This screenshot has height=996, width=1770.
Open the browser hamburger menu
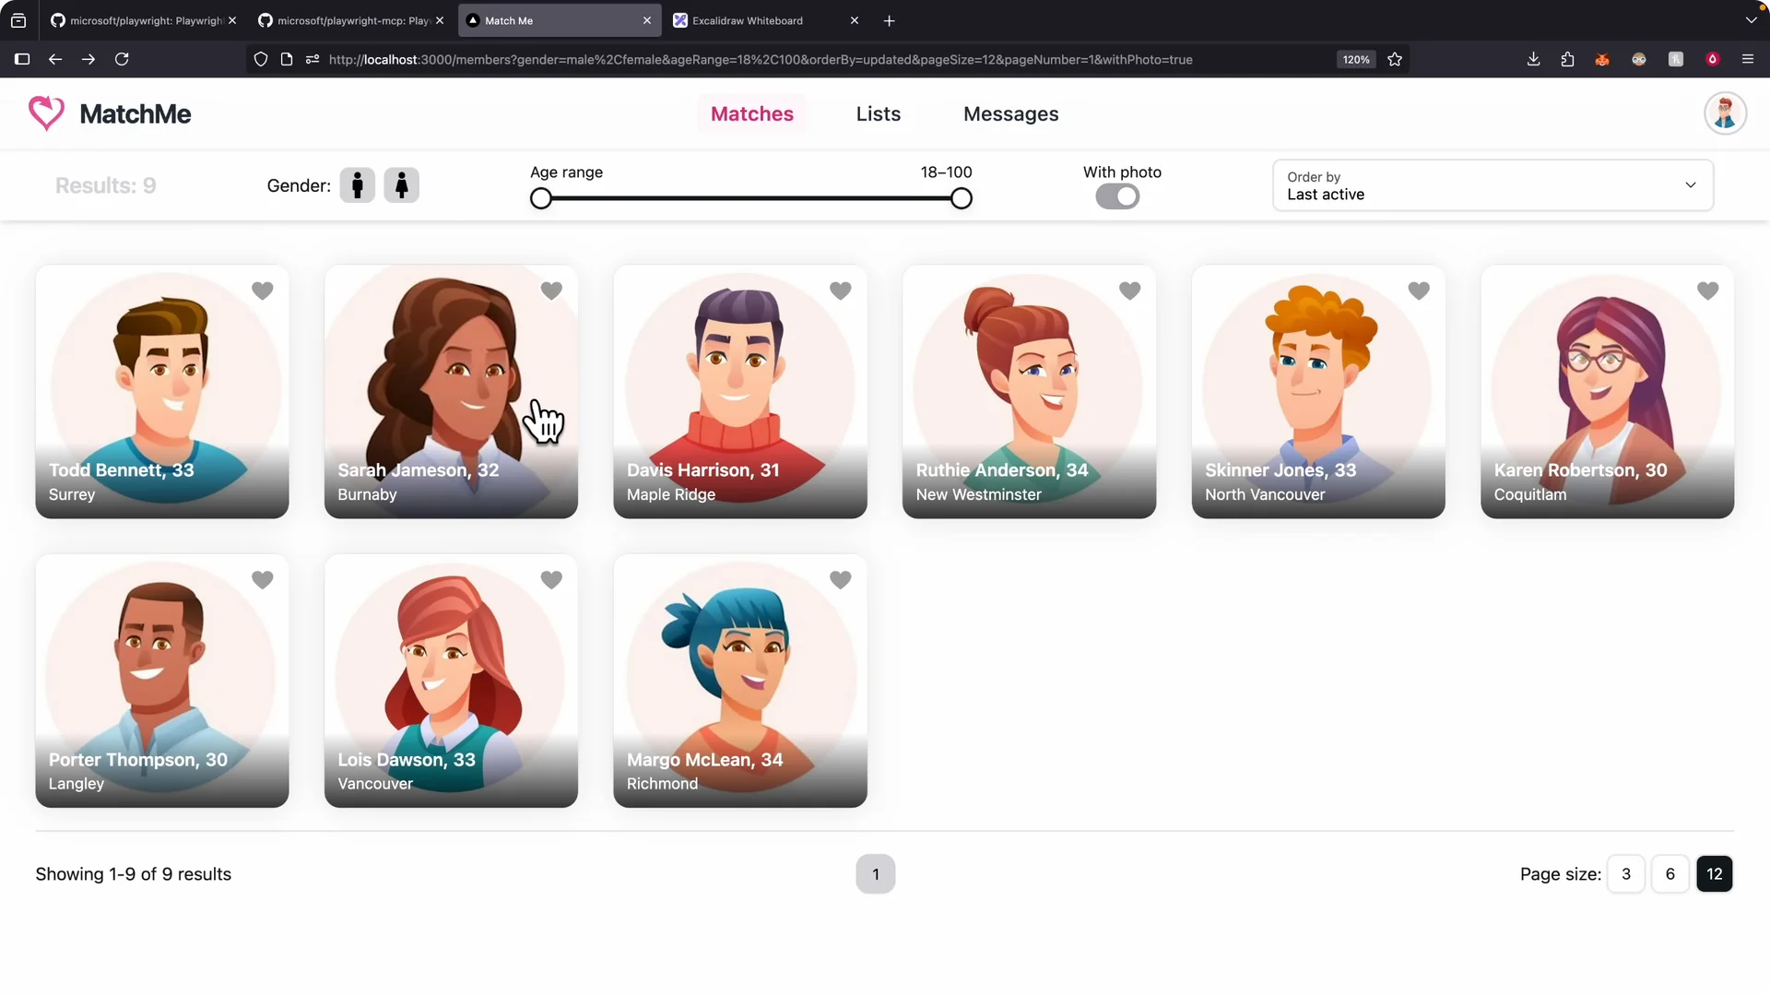coord(1747,59)
